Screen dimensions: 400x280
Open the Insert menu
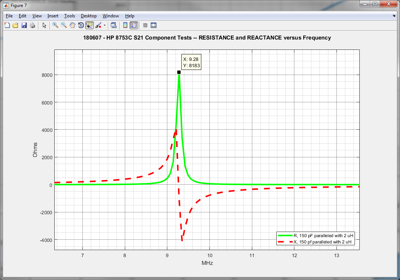pos(53,16)
